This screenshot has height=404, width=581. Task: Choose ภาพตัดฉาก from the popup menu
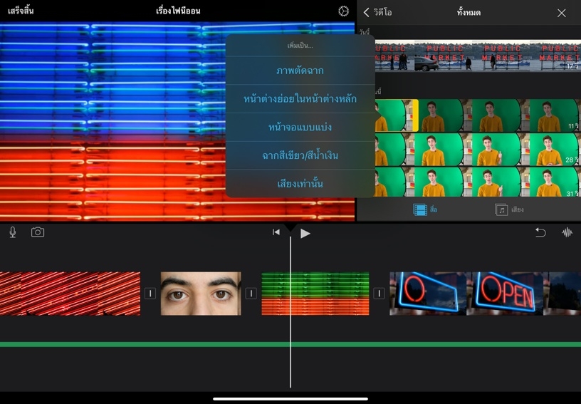[300, 71]
